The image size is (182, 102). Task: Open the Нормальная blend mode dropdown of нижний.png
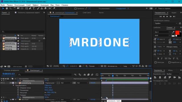coord(51,83)
